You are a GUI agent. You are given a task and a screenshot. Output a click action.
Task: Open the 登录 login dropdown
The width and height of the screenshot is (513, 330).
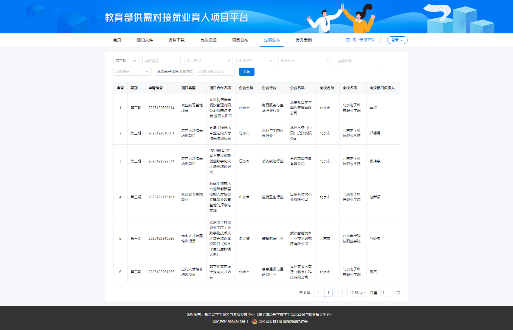tap(397, 40)
